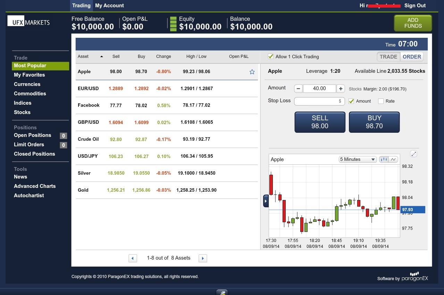Click Facebook buy price 78.02

pos(141,105)
